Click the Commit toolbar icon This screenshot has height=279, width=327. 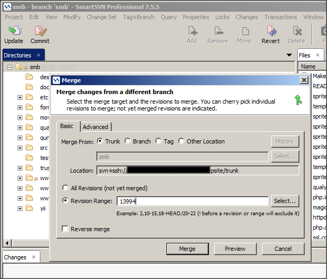(40, 30)
